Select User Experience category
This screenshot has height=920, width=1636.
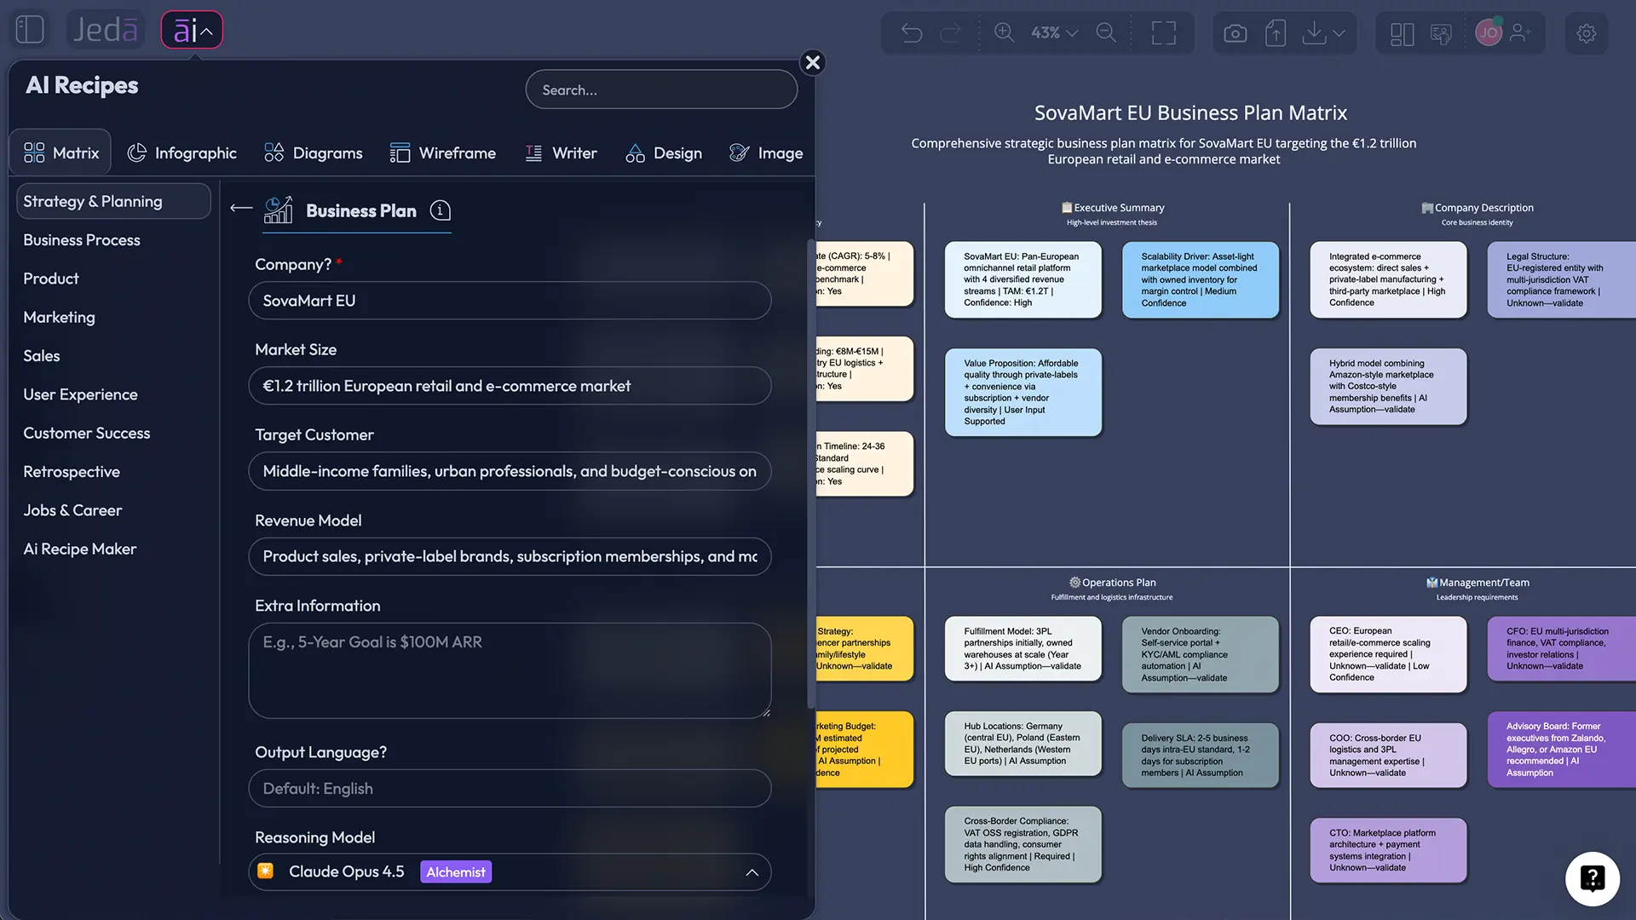80,394
